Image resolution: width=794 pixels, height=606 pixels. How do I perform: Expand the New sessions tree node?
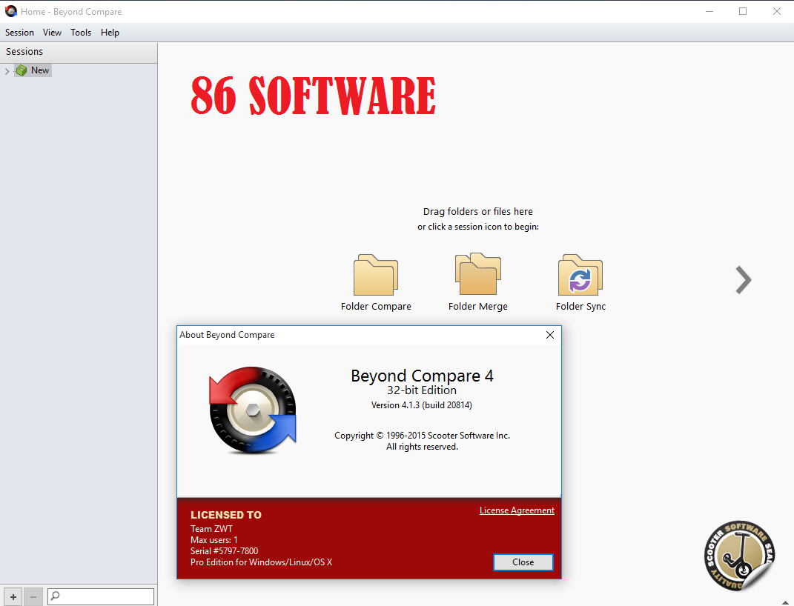click(x=7, y=71)
